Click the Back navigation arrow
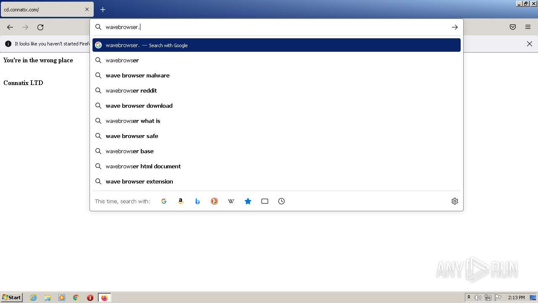The height and width of the screenshot is (303, 538). point(10,27)
